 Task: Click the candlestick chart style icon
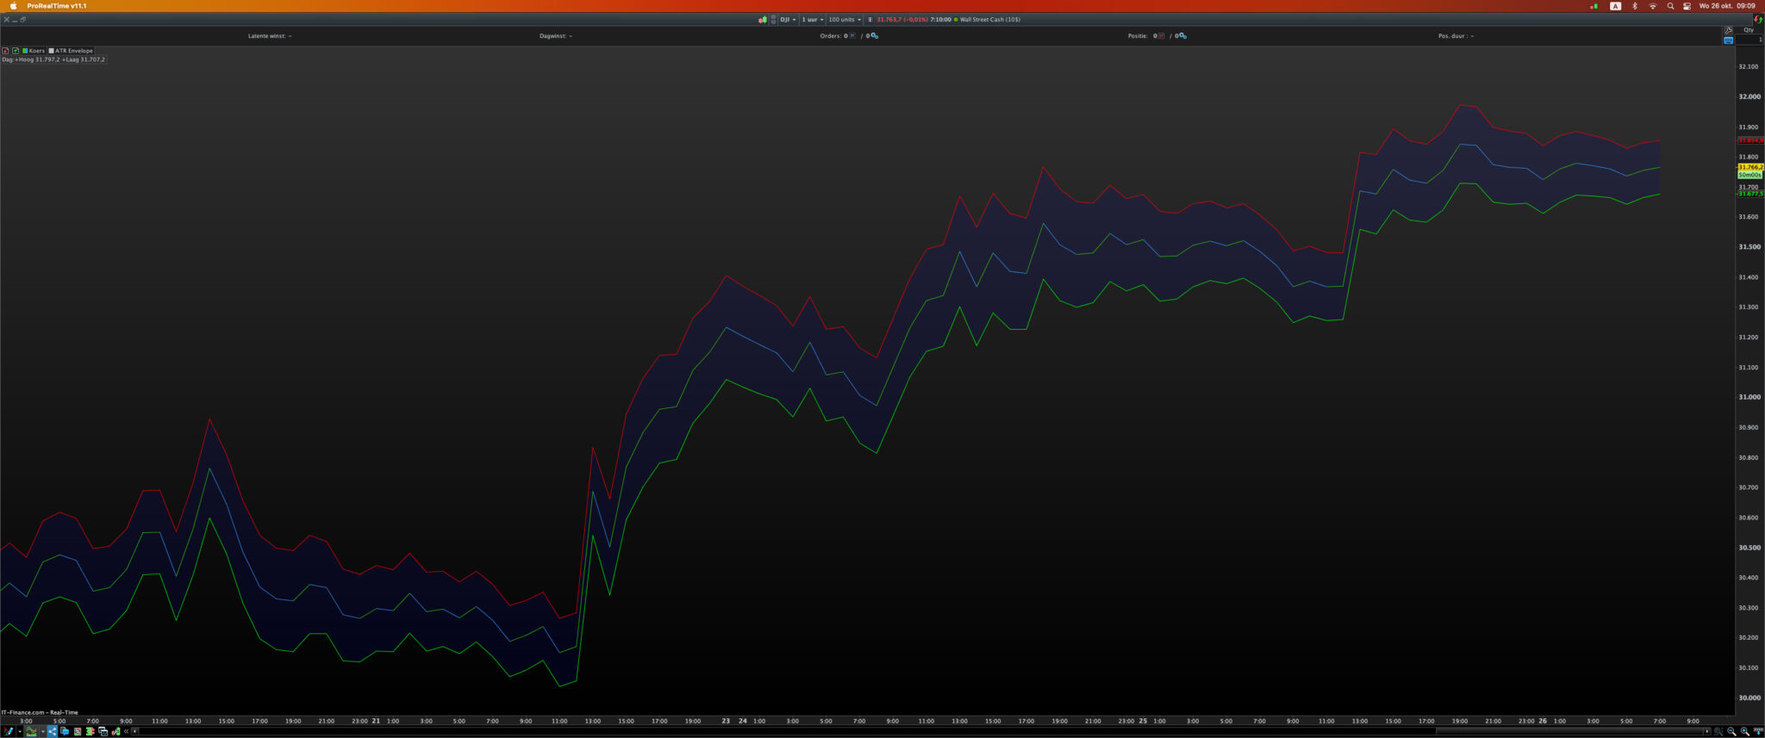point(763,19)
